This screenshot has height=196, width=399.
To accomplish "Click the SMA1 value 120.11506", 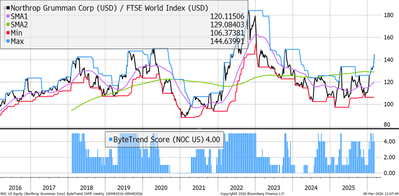I will [227, 16].
